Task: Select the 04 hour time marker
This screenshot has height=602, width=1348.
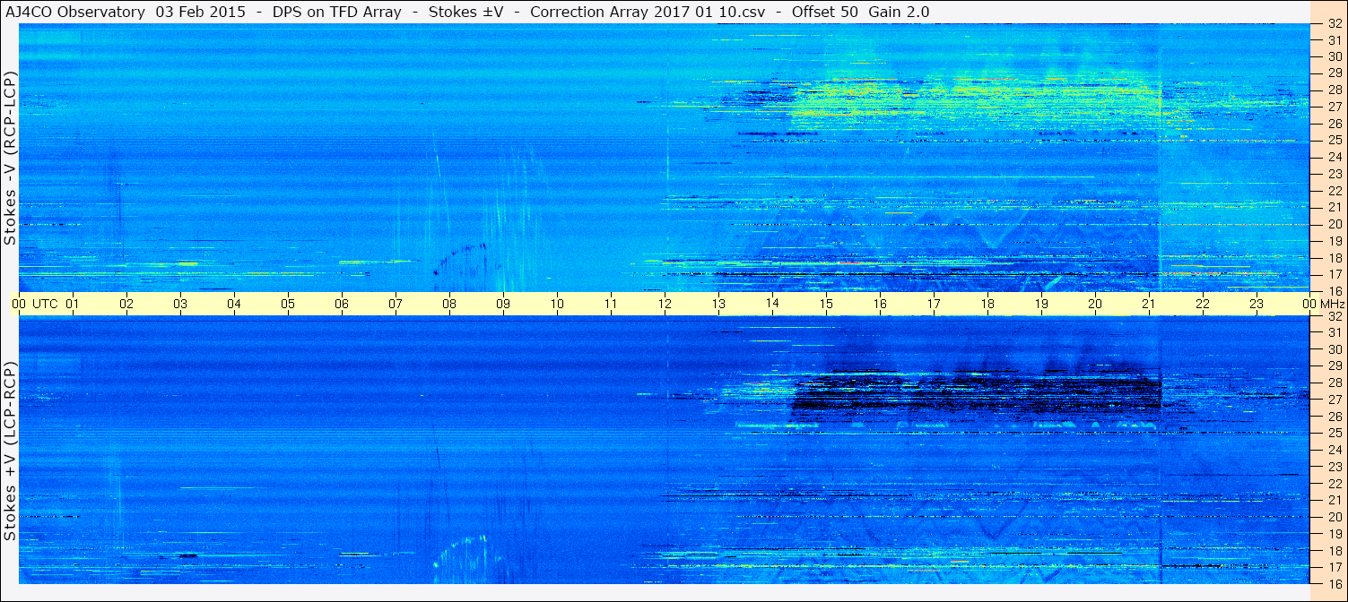Action: [x=234, y=304]
